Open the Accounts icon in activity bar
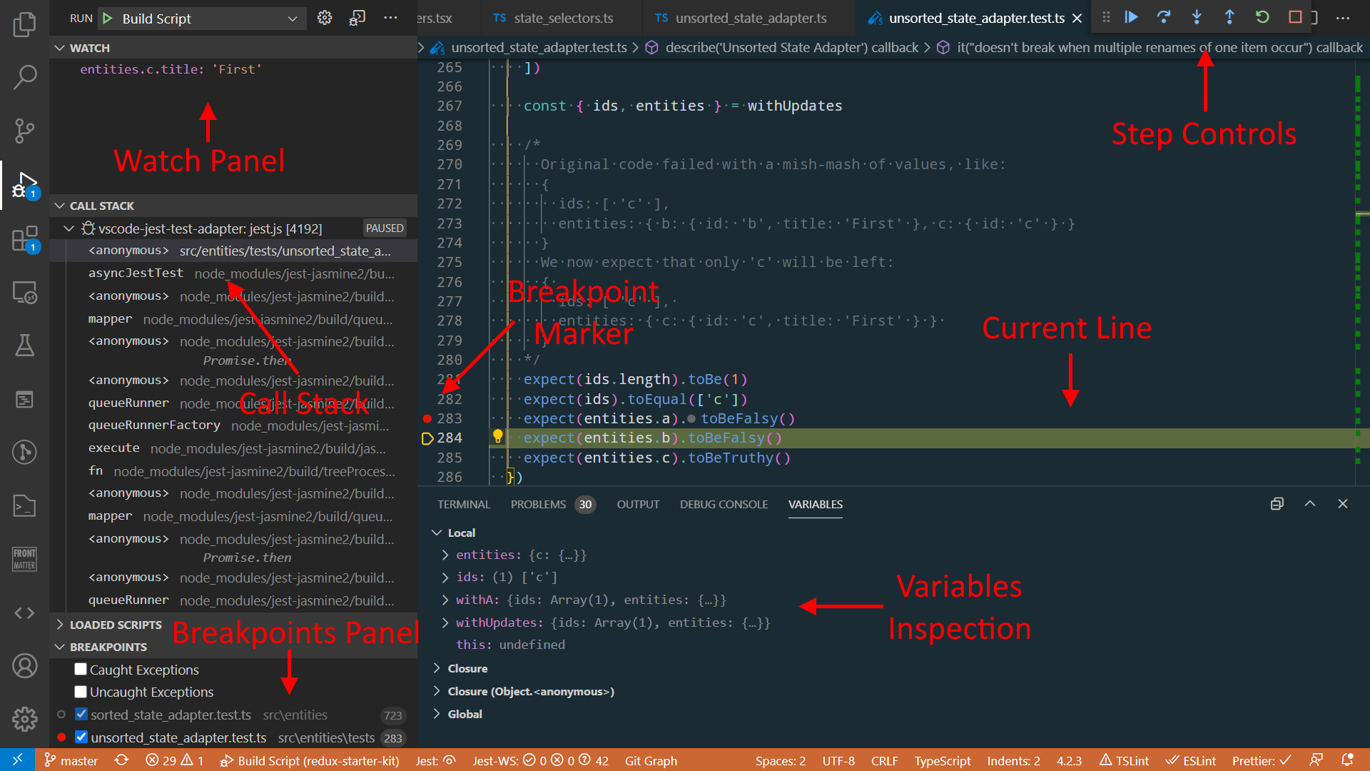Image resolution: width=1370 pixels, height=771 pixels. pos(24,666)
